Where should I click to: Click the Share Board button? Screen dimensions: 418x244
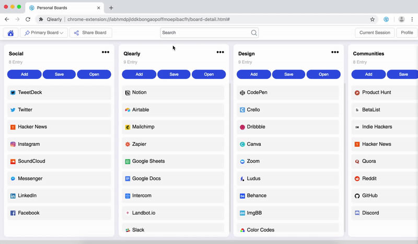point(90,33)
